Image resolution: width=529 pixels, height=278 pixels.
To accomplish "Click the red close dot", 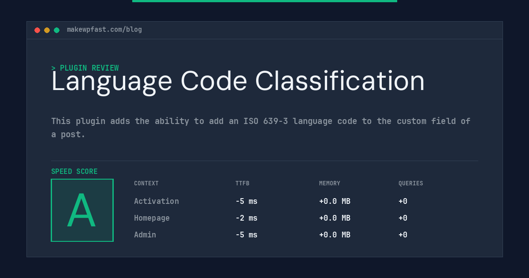I will 37,30.
